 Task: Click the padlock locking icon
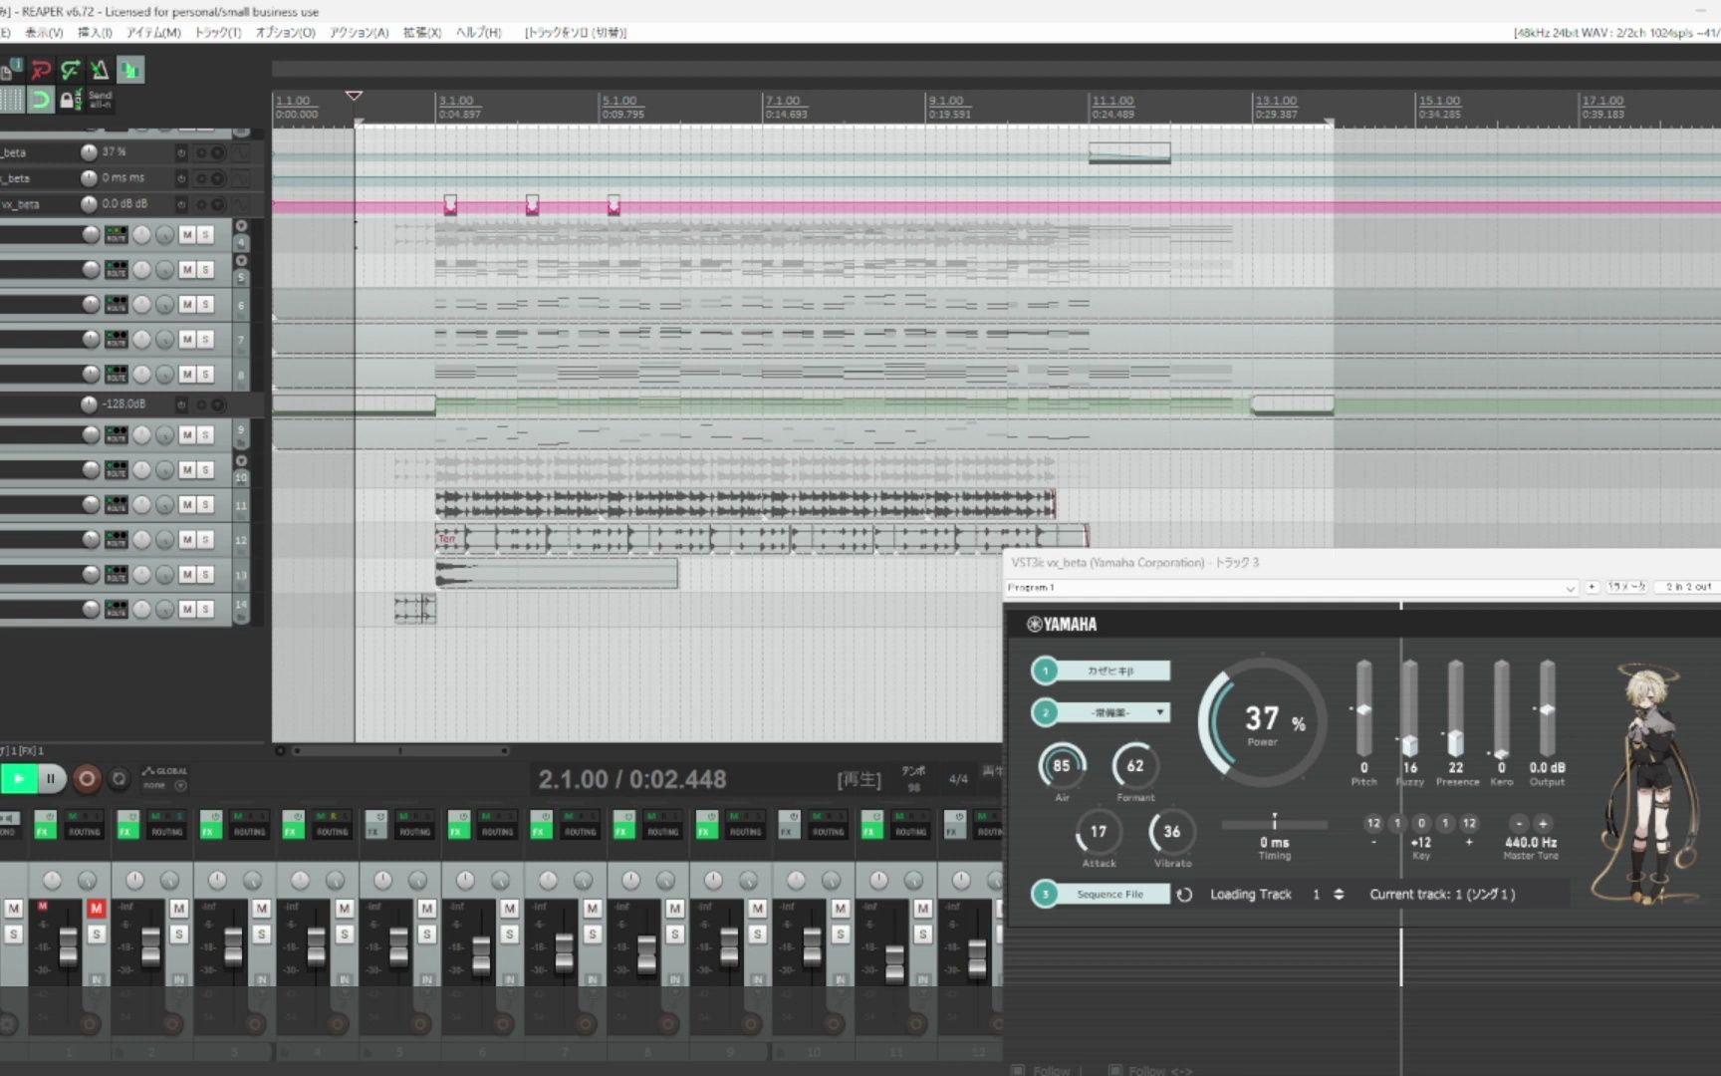(x=67, y=100)
